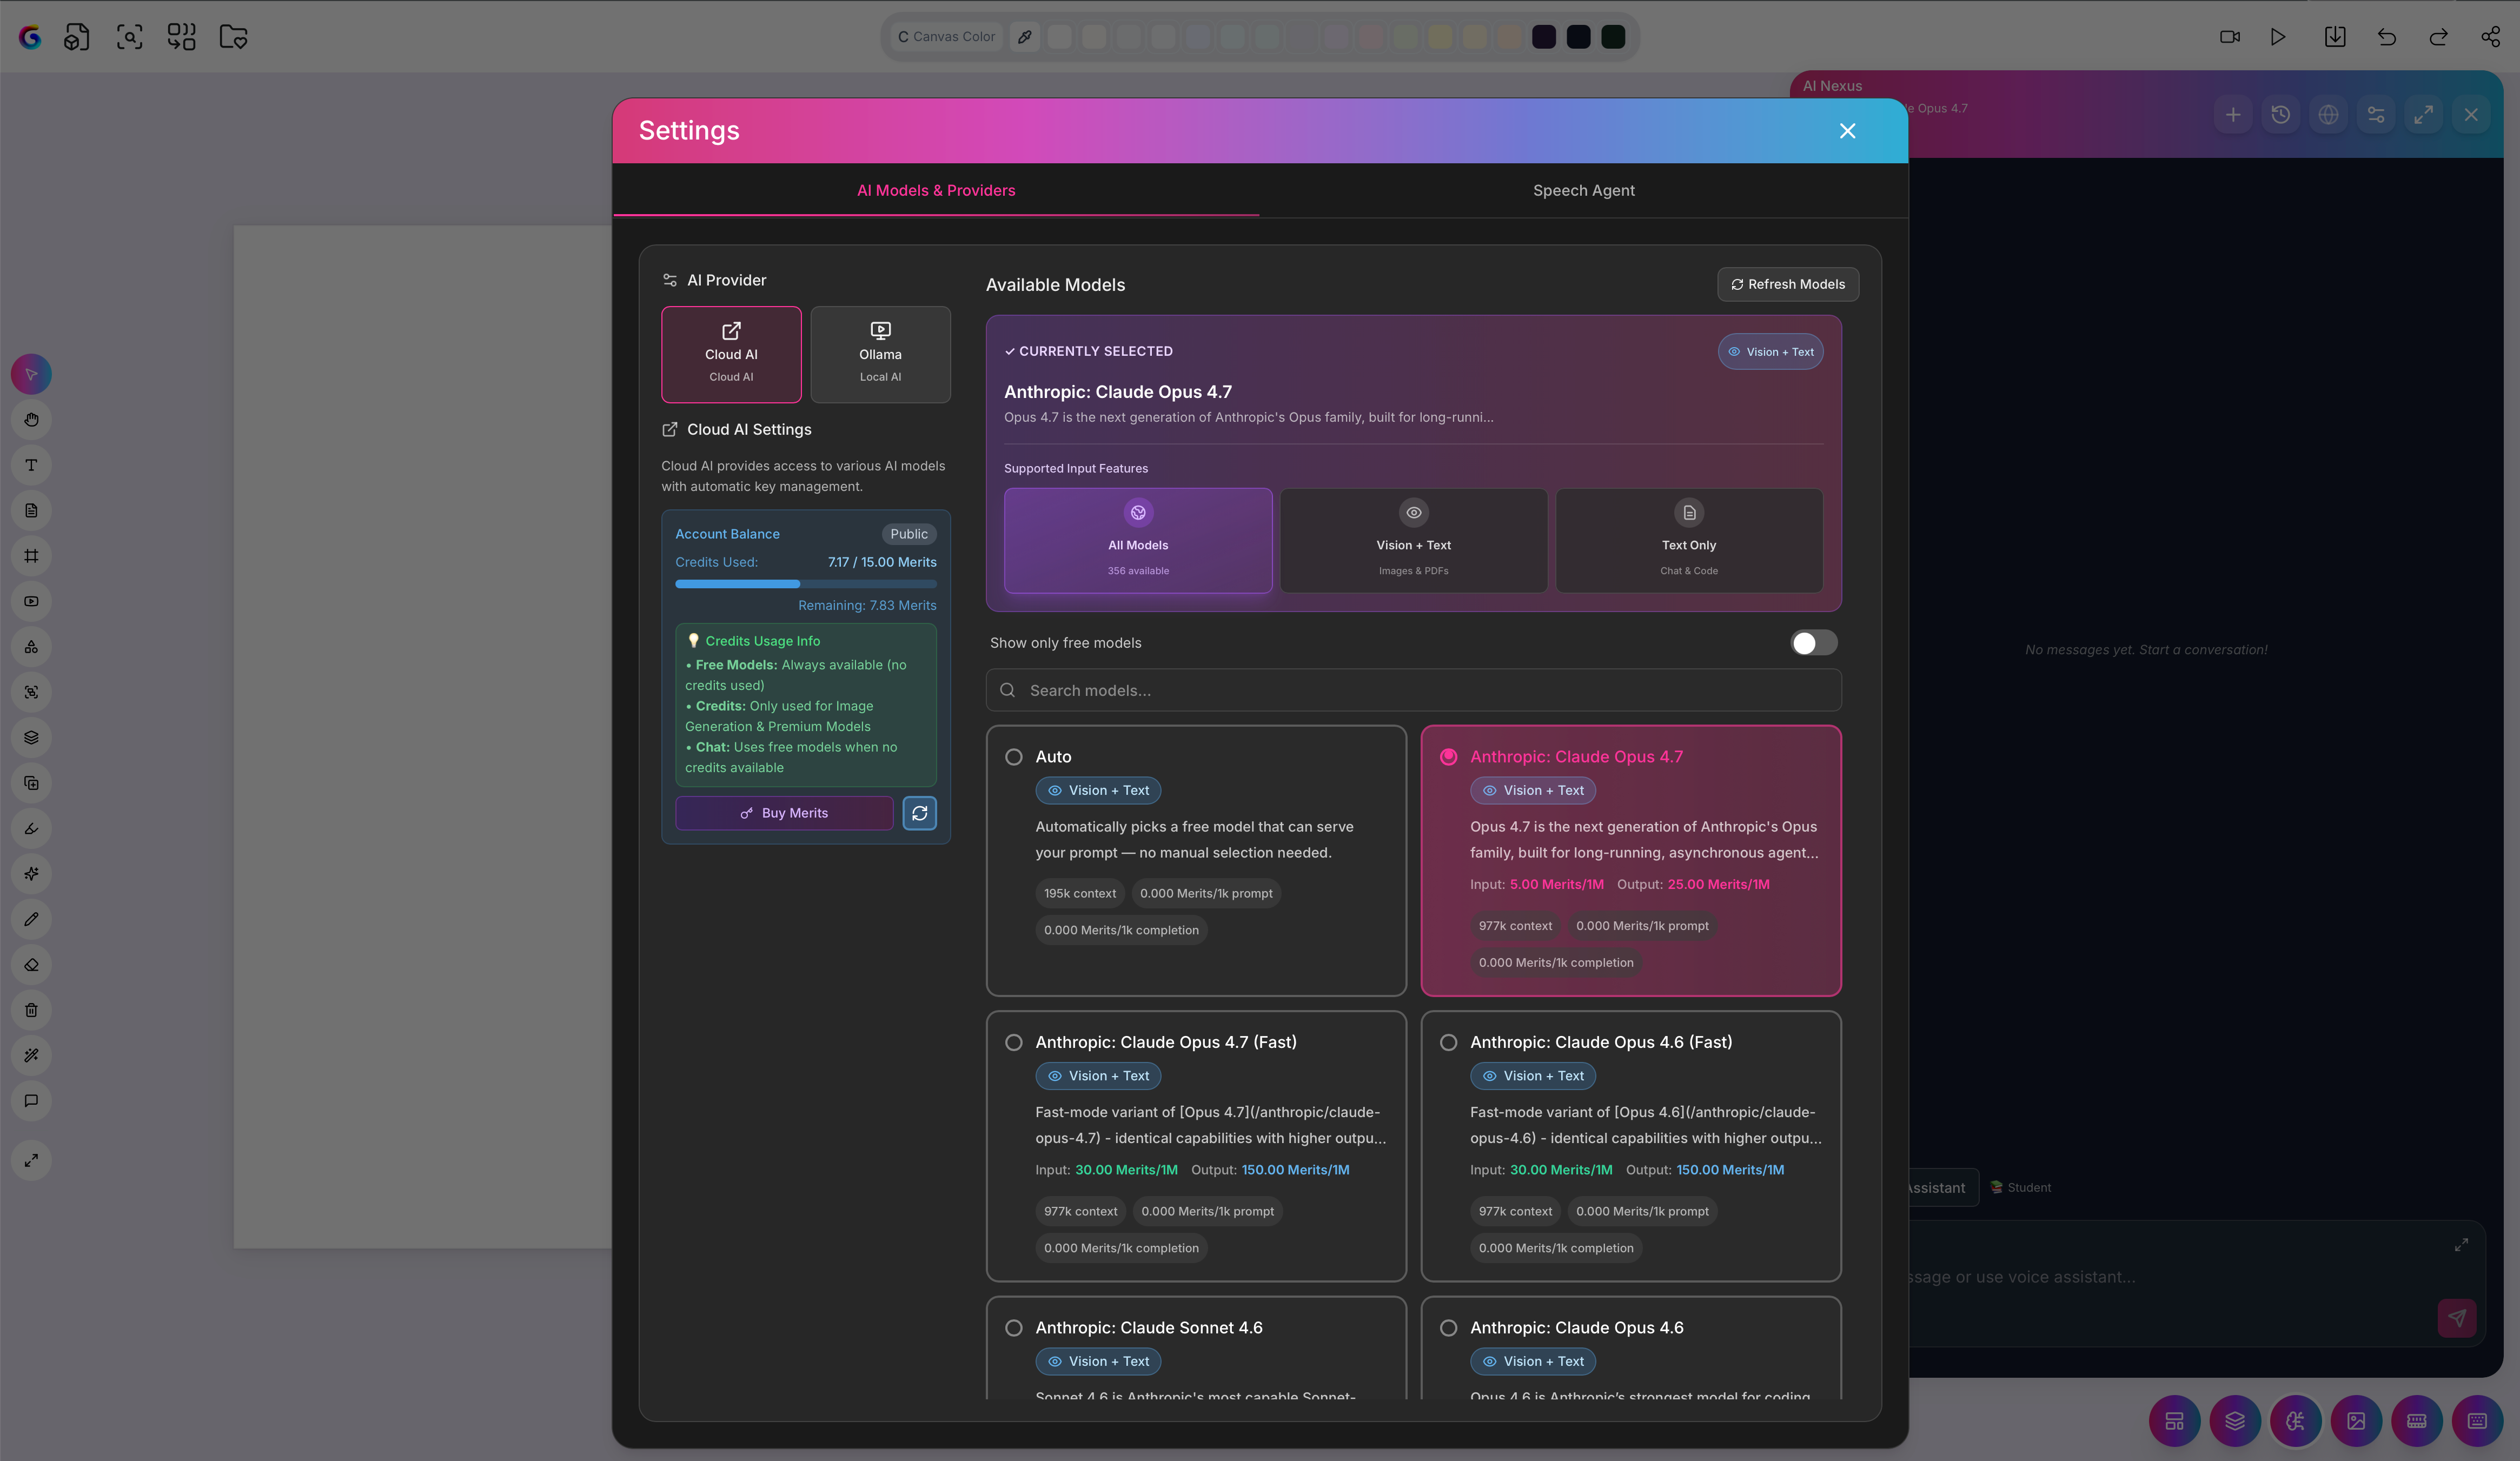Pick the dark navy canvas color swatch
This screenshot has width=2520, height=1461.
1579,37
